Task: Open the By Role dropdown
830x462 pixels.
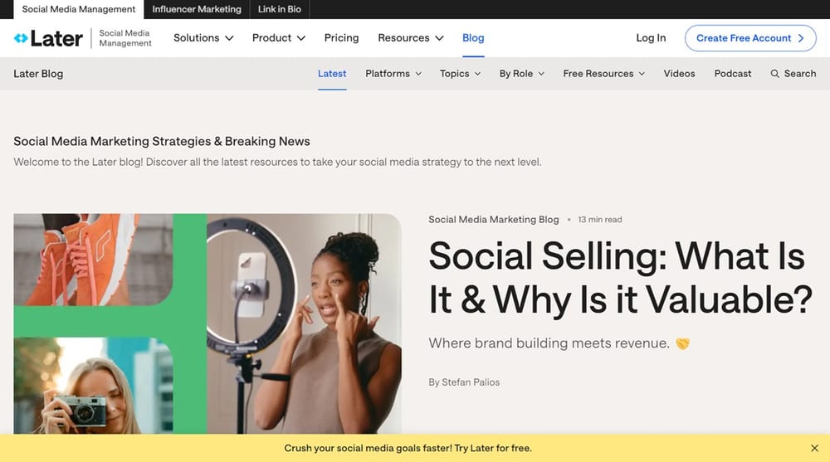Action: point(521,74)
